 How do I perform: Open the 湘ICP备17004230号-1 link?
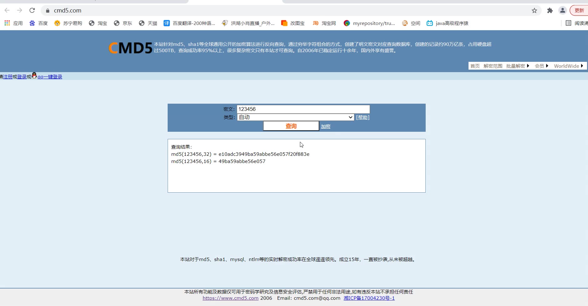pos(369,298)
